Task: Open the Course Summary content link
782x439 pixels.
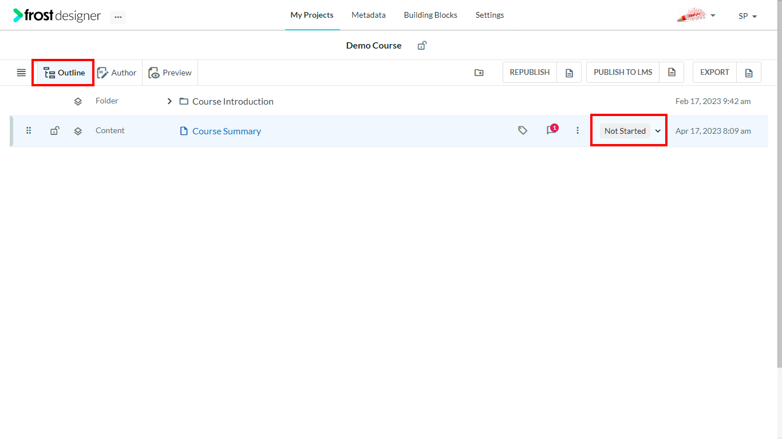Action: [227, 131]
